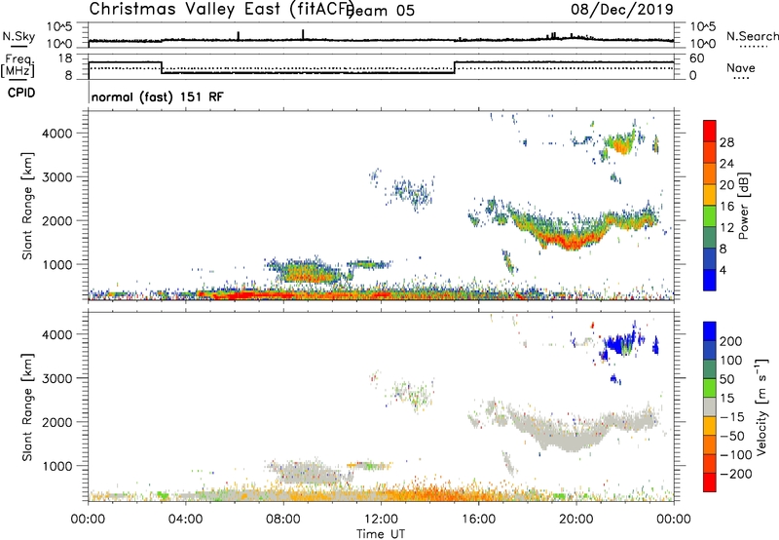Click the 20:00 time tick label

coord(575,520)
